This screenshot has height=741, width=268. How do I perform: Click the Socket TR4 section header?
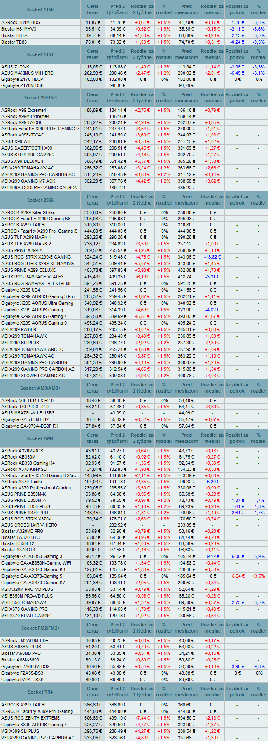pyautogui.click(x=40, y=692)
